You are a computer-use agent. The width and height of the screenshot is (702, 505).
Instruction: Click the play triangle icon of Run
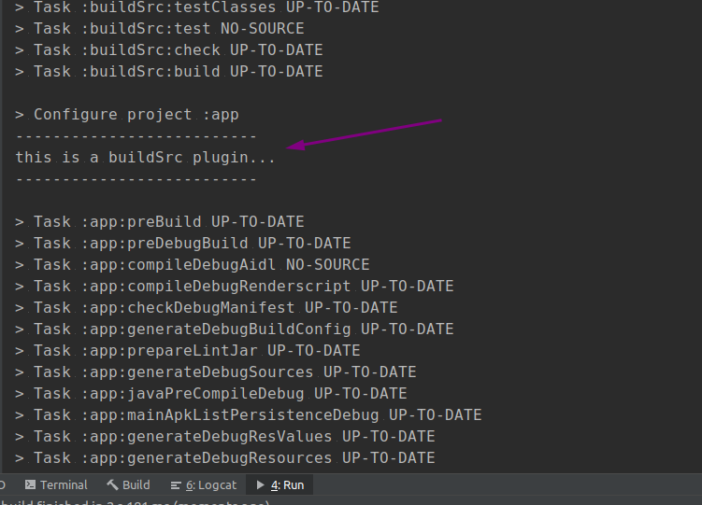tap(260, 484)
